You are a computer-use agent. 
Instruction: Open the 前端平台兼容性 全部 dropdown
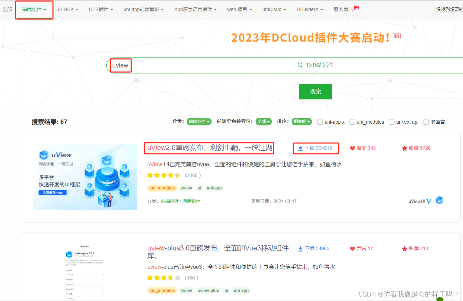pos(264,122)
